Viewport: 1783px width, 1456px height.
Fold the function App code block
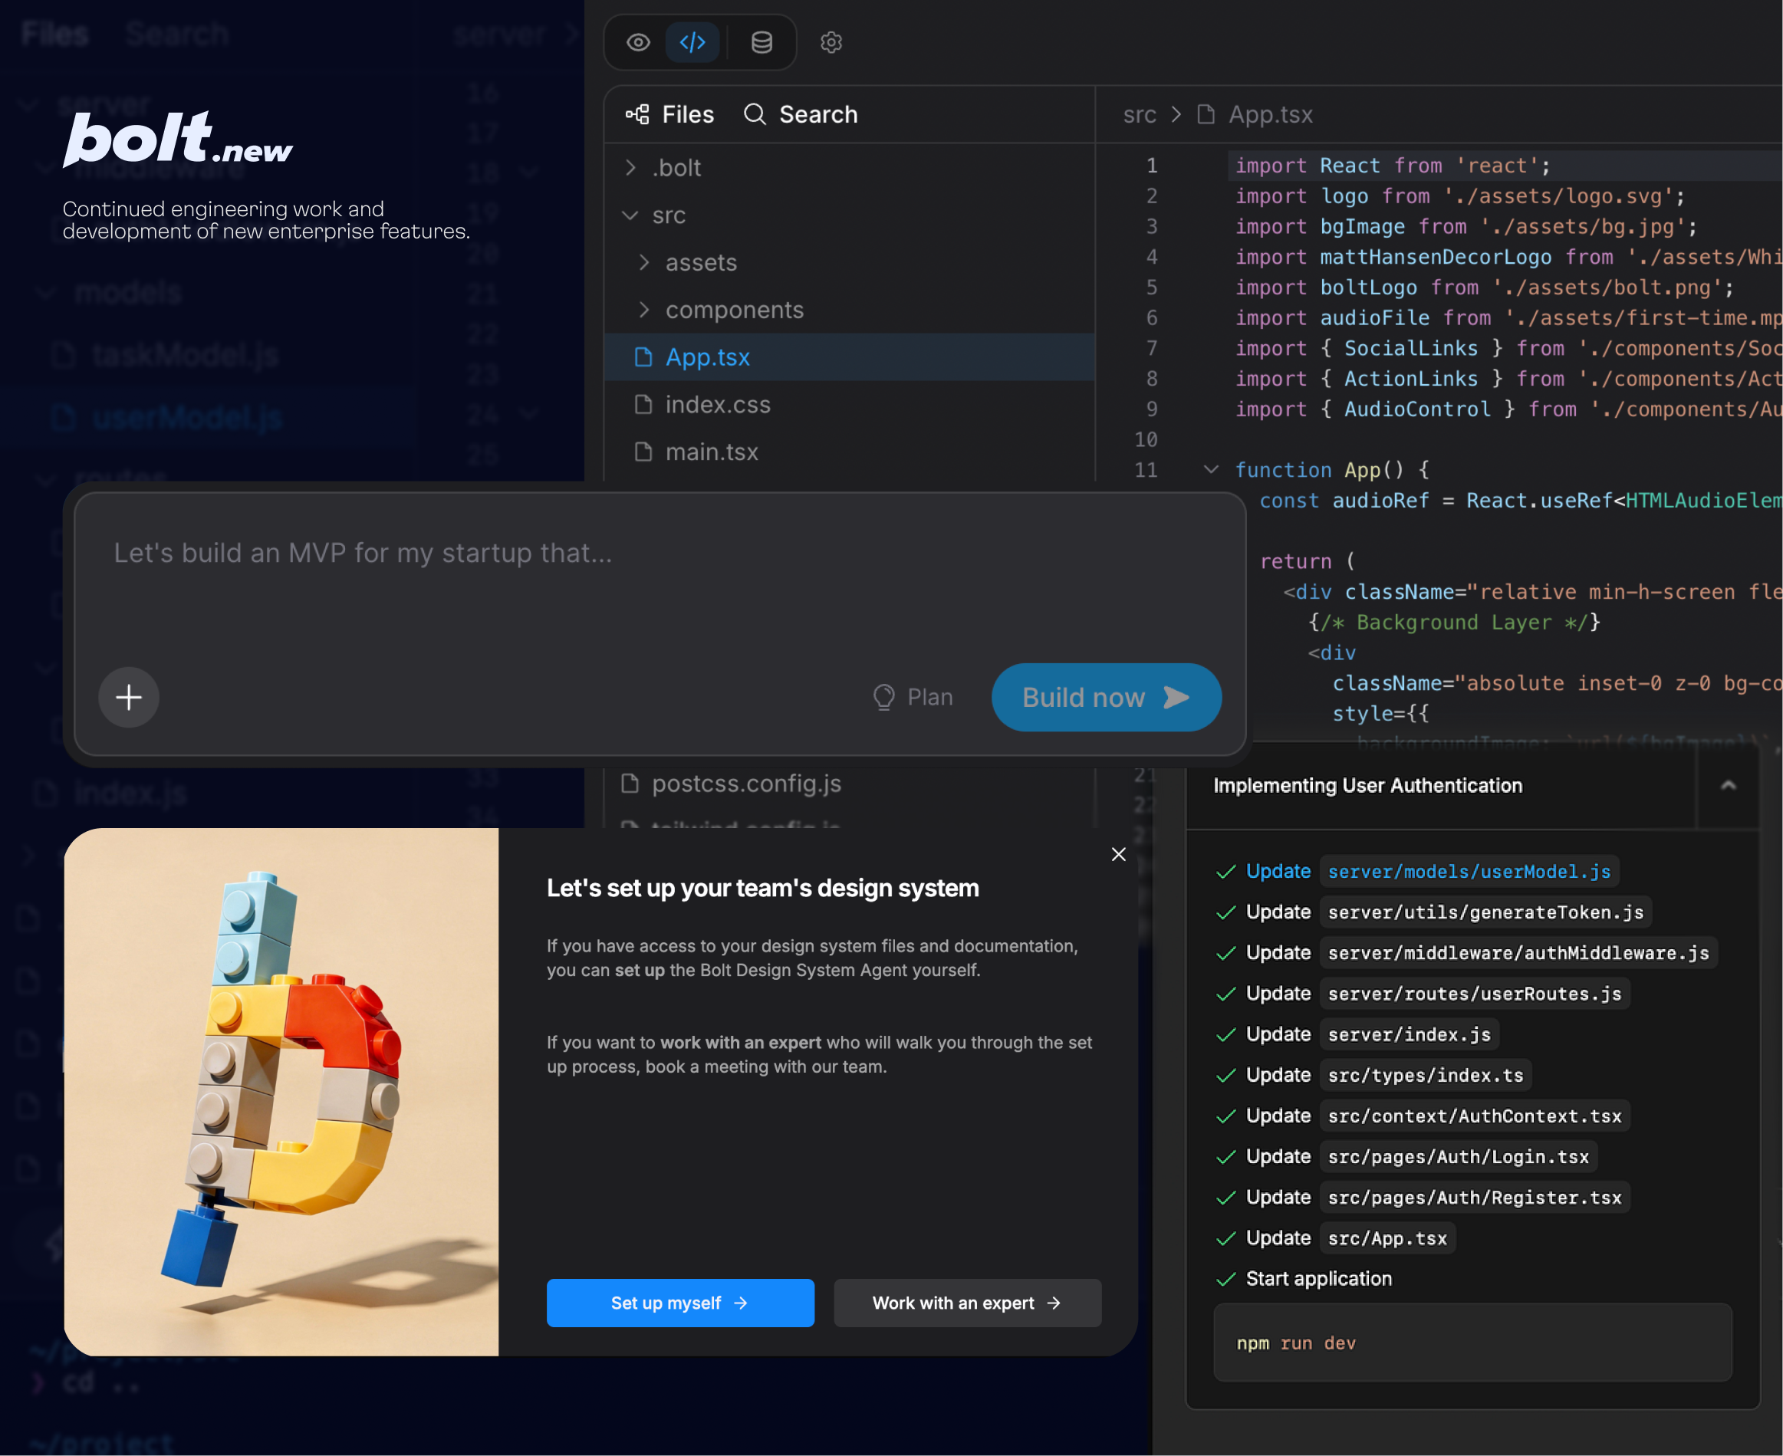(x=1210, y=470)
